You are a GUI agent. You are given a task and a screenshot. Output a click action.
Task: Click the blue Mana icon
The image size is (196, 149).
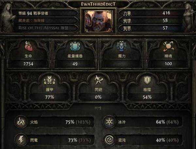122,46
